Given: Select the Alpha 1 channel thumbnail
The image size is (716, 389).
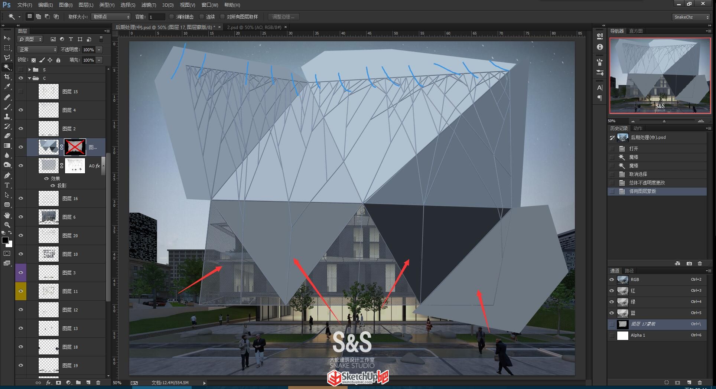Looking at the screenshot, I should pyautogui.click(x=623, y=335).
